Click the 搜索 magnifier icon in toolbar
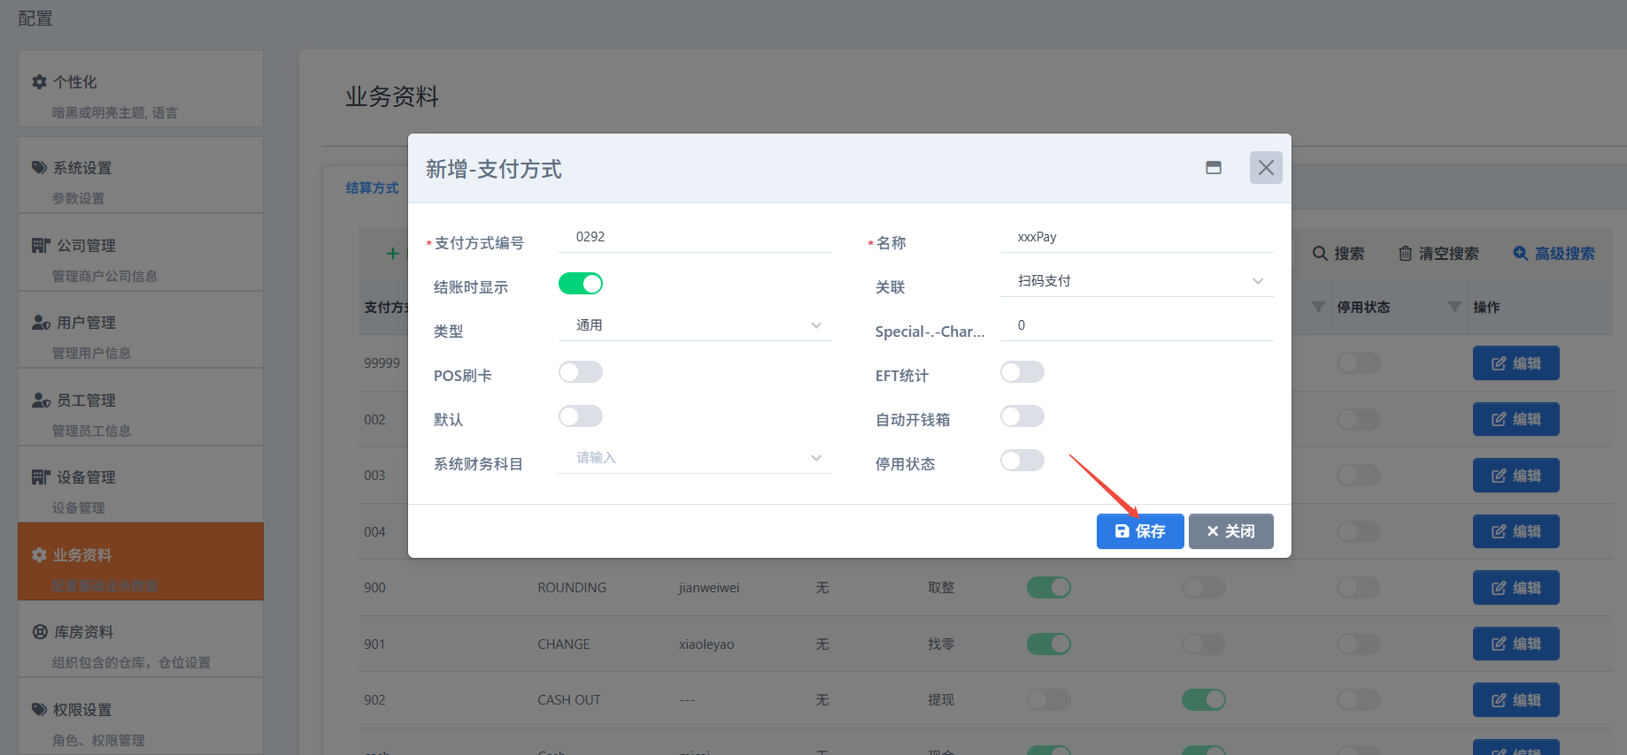Image resolution: width=1627 pixels, height=755 pixels. pyautogui.click(x=1320, y=254)
